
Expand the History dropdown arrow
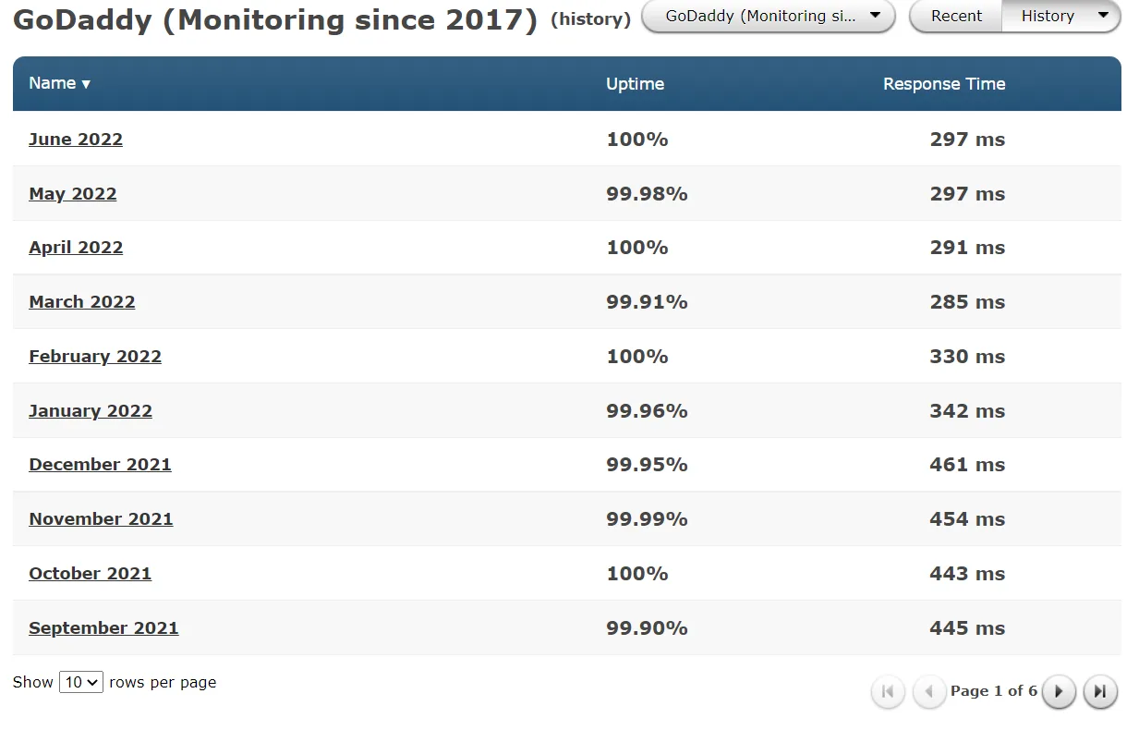point(1103,16)
